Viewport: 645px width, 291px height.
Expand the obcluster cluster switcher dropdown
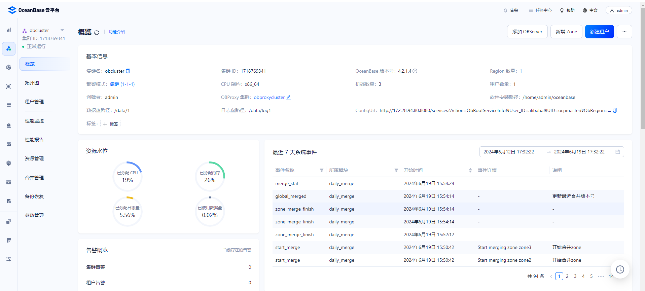coord(62,30)
